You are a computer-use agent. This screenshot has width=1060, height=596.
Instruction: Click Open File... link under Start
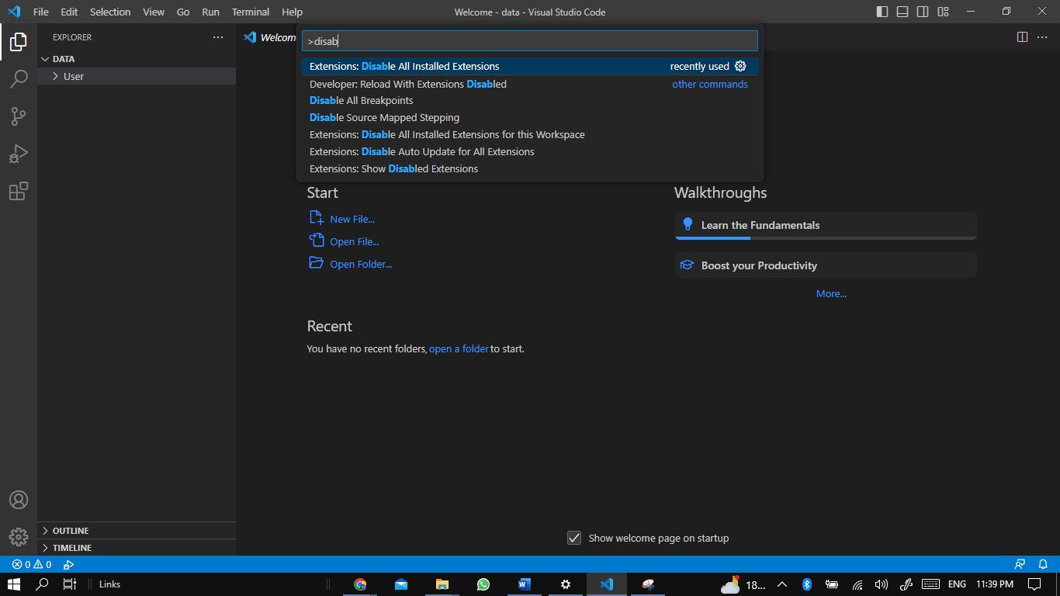point(355,241)
